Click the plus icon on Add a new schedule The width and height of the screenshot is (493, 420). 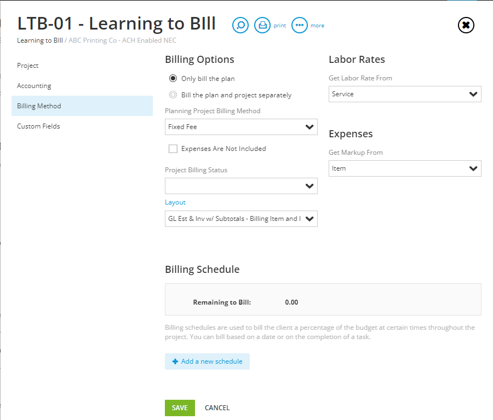tap(174, 361)
